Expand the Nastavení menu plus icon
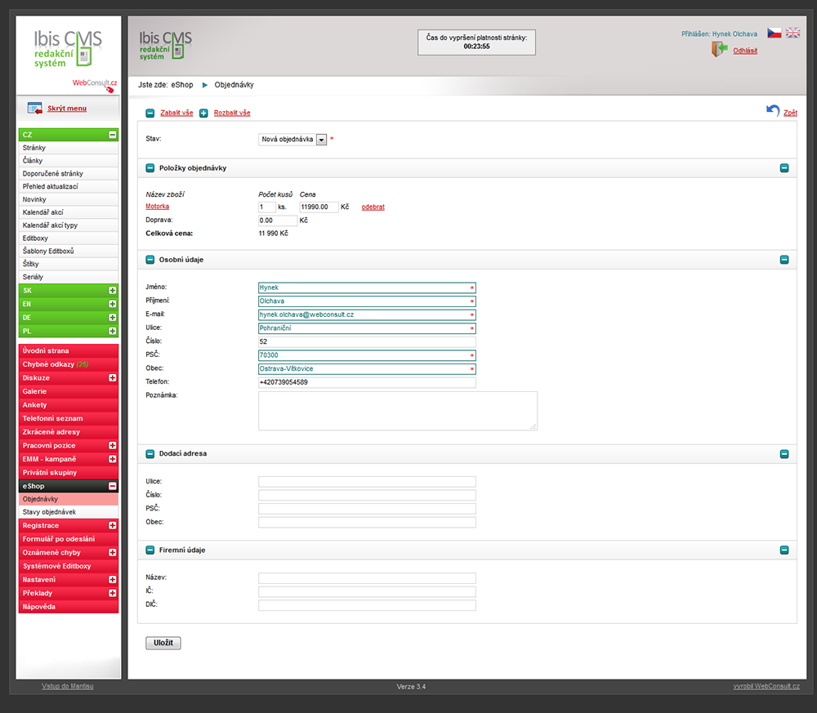The image size is (817, 713). [112, 580]
